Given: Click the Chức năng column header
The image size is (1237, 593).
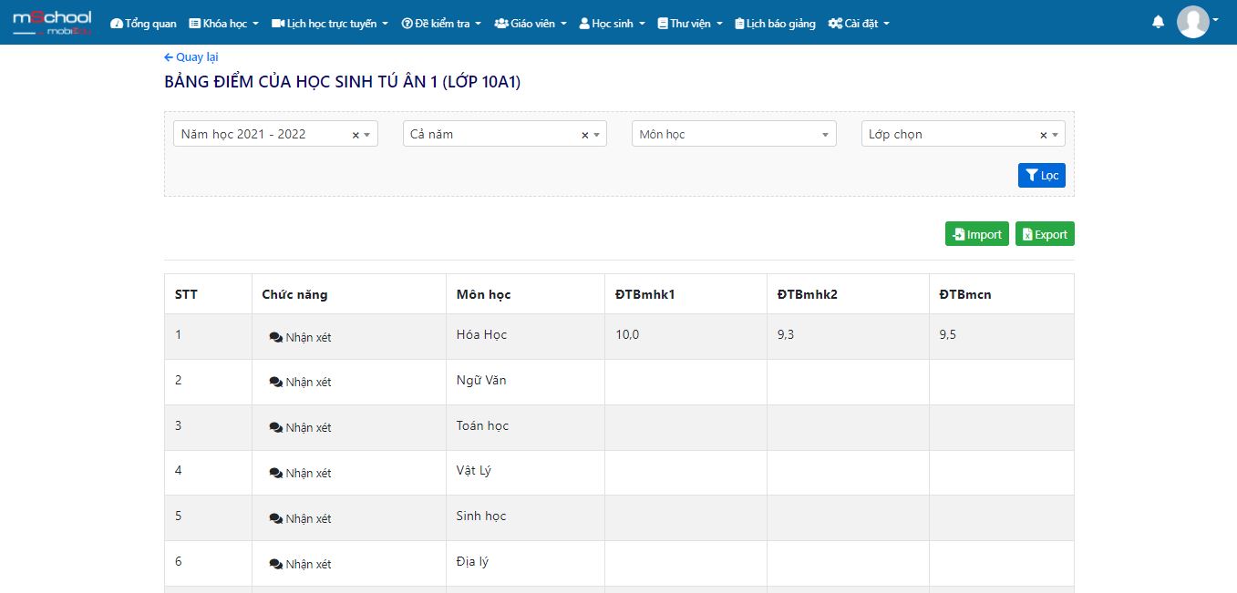Looking at the screenshot, I should [x=349, y=294].
